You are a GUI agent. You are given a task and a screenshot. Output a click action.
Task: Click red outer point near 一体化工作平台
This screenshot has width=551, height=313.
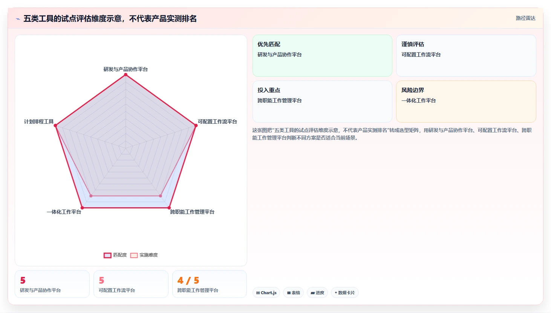pos(82,208)
